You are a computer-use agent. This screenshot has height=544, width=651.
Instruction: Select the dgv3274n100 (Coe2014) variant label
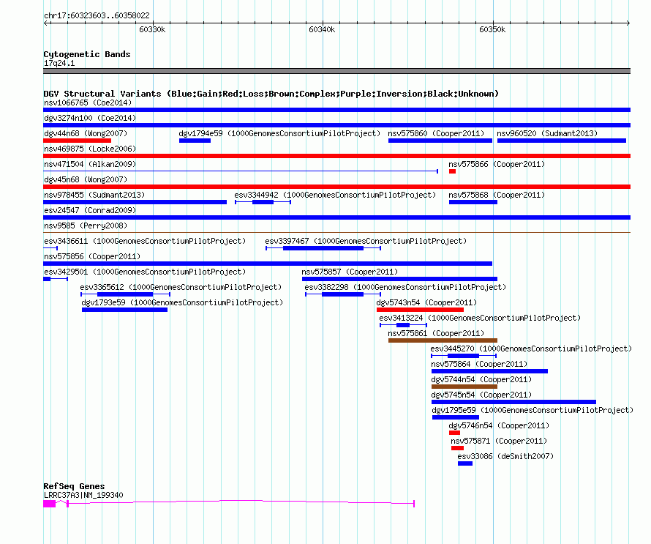[90, 118]
